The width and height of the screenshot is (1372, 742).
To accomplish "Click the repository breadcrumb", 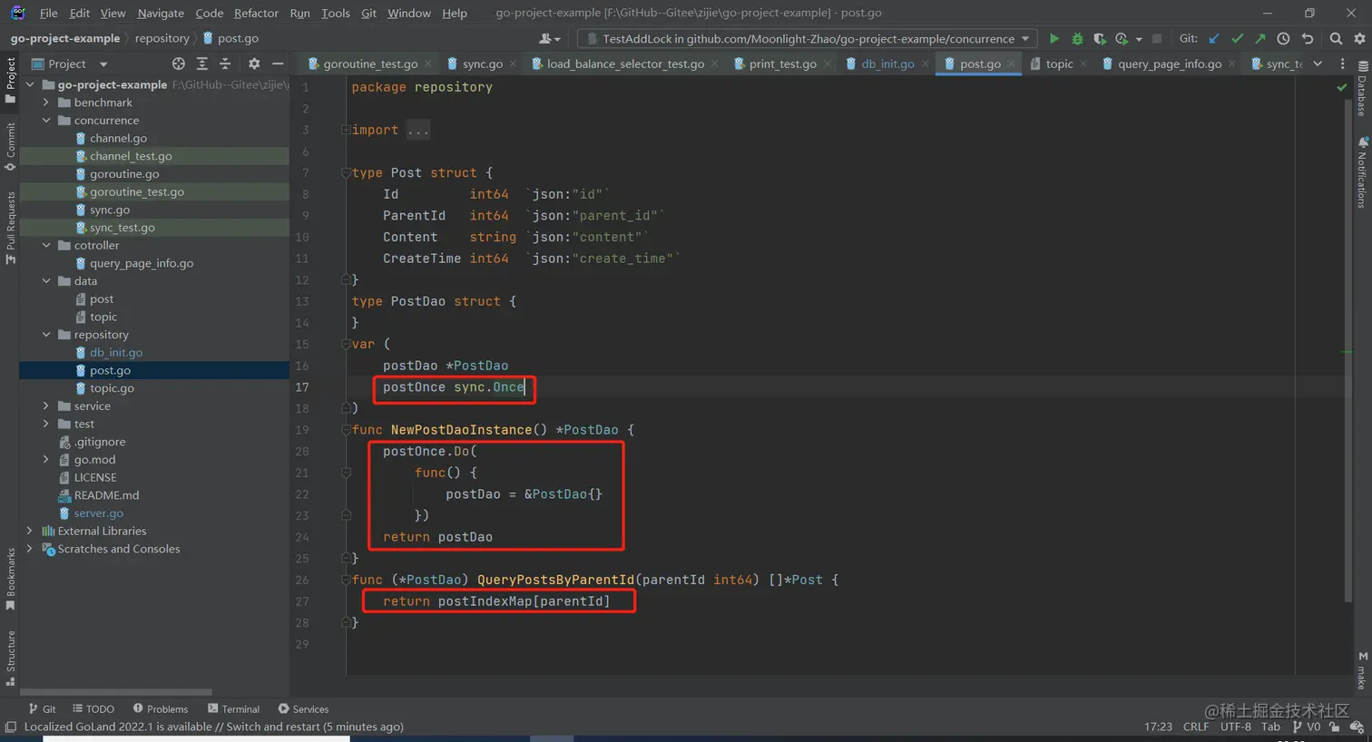I will pyautogui.click(x=162, y=38).
